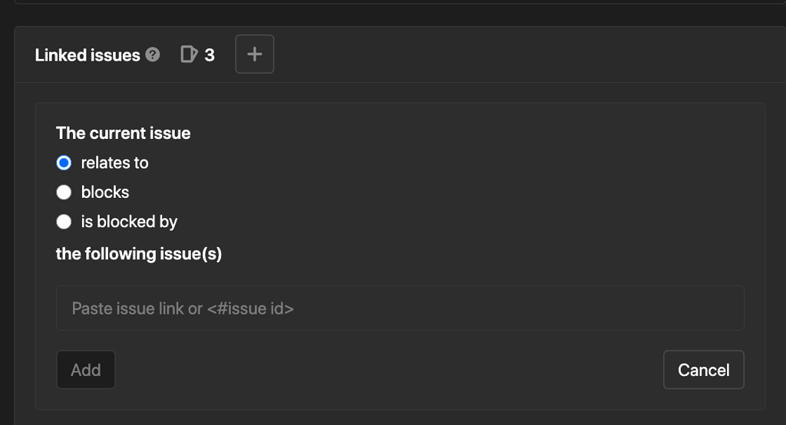Click empty area between Add and Cancel
786x425 pixels.
tap(384, 370)
